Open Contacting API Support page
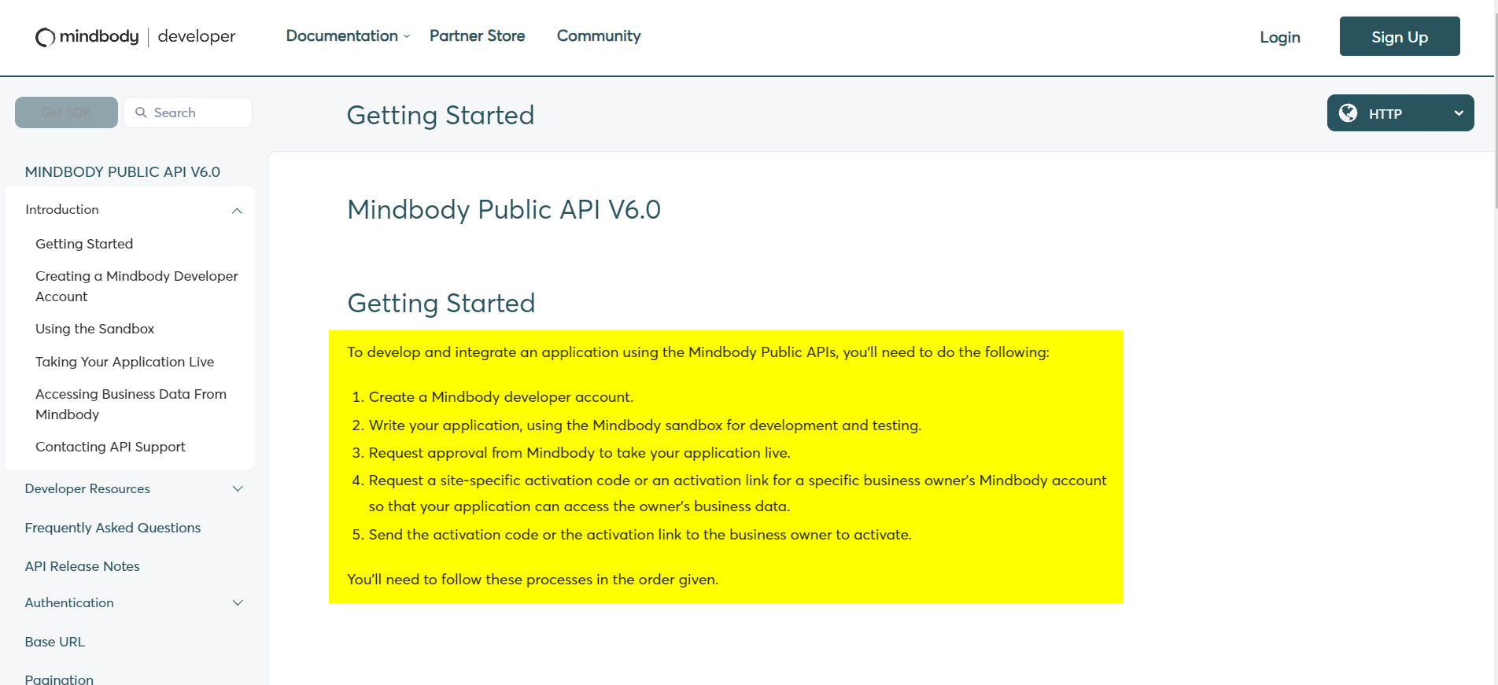The height and width of the screenshot is (685, 1498). 110,447
